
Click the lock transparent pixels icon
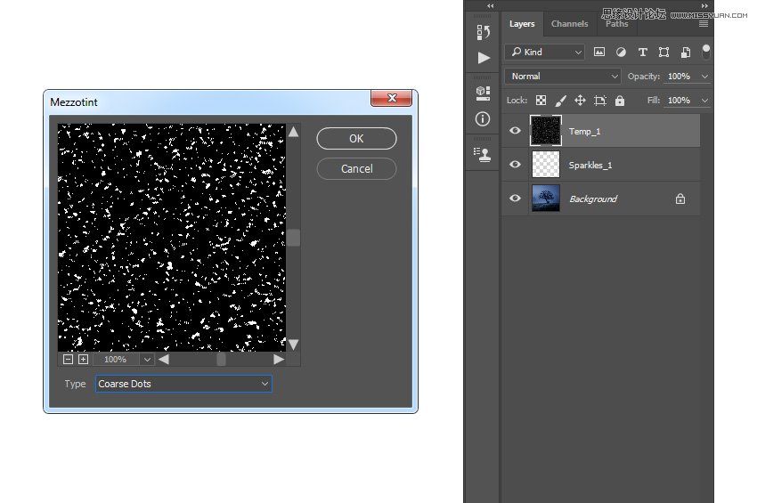(541, 101)
